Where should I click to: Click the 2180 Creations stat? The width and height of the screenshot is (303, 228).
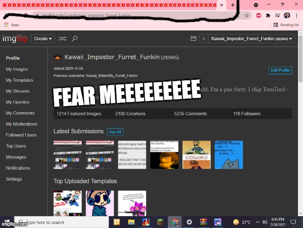click(131, 114)
